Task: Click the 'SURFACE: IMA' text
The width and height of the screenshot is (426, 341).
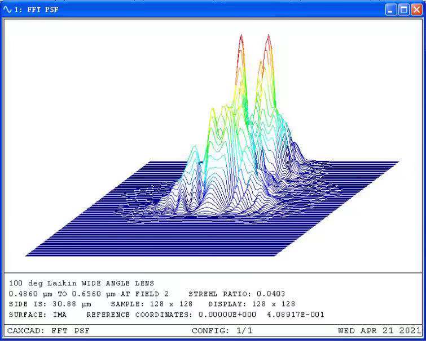Action: (37, 315)
